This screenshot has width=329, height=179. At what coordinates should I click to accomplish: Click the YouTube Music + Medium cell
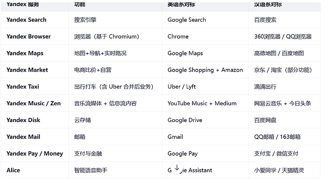coord(202,103)
